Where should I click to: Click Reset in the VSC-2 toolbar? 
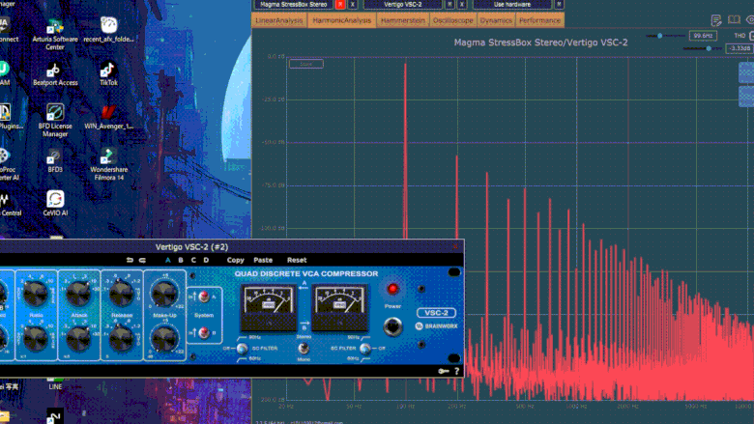296,260
